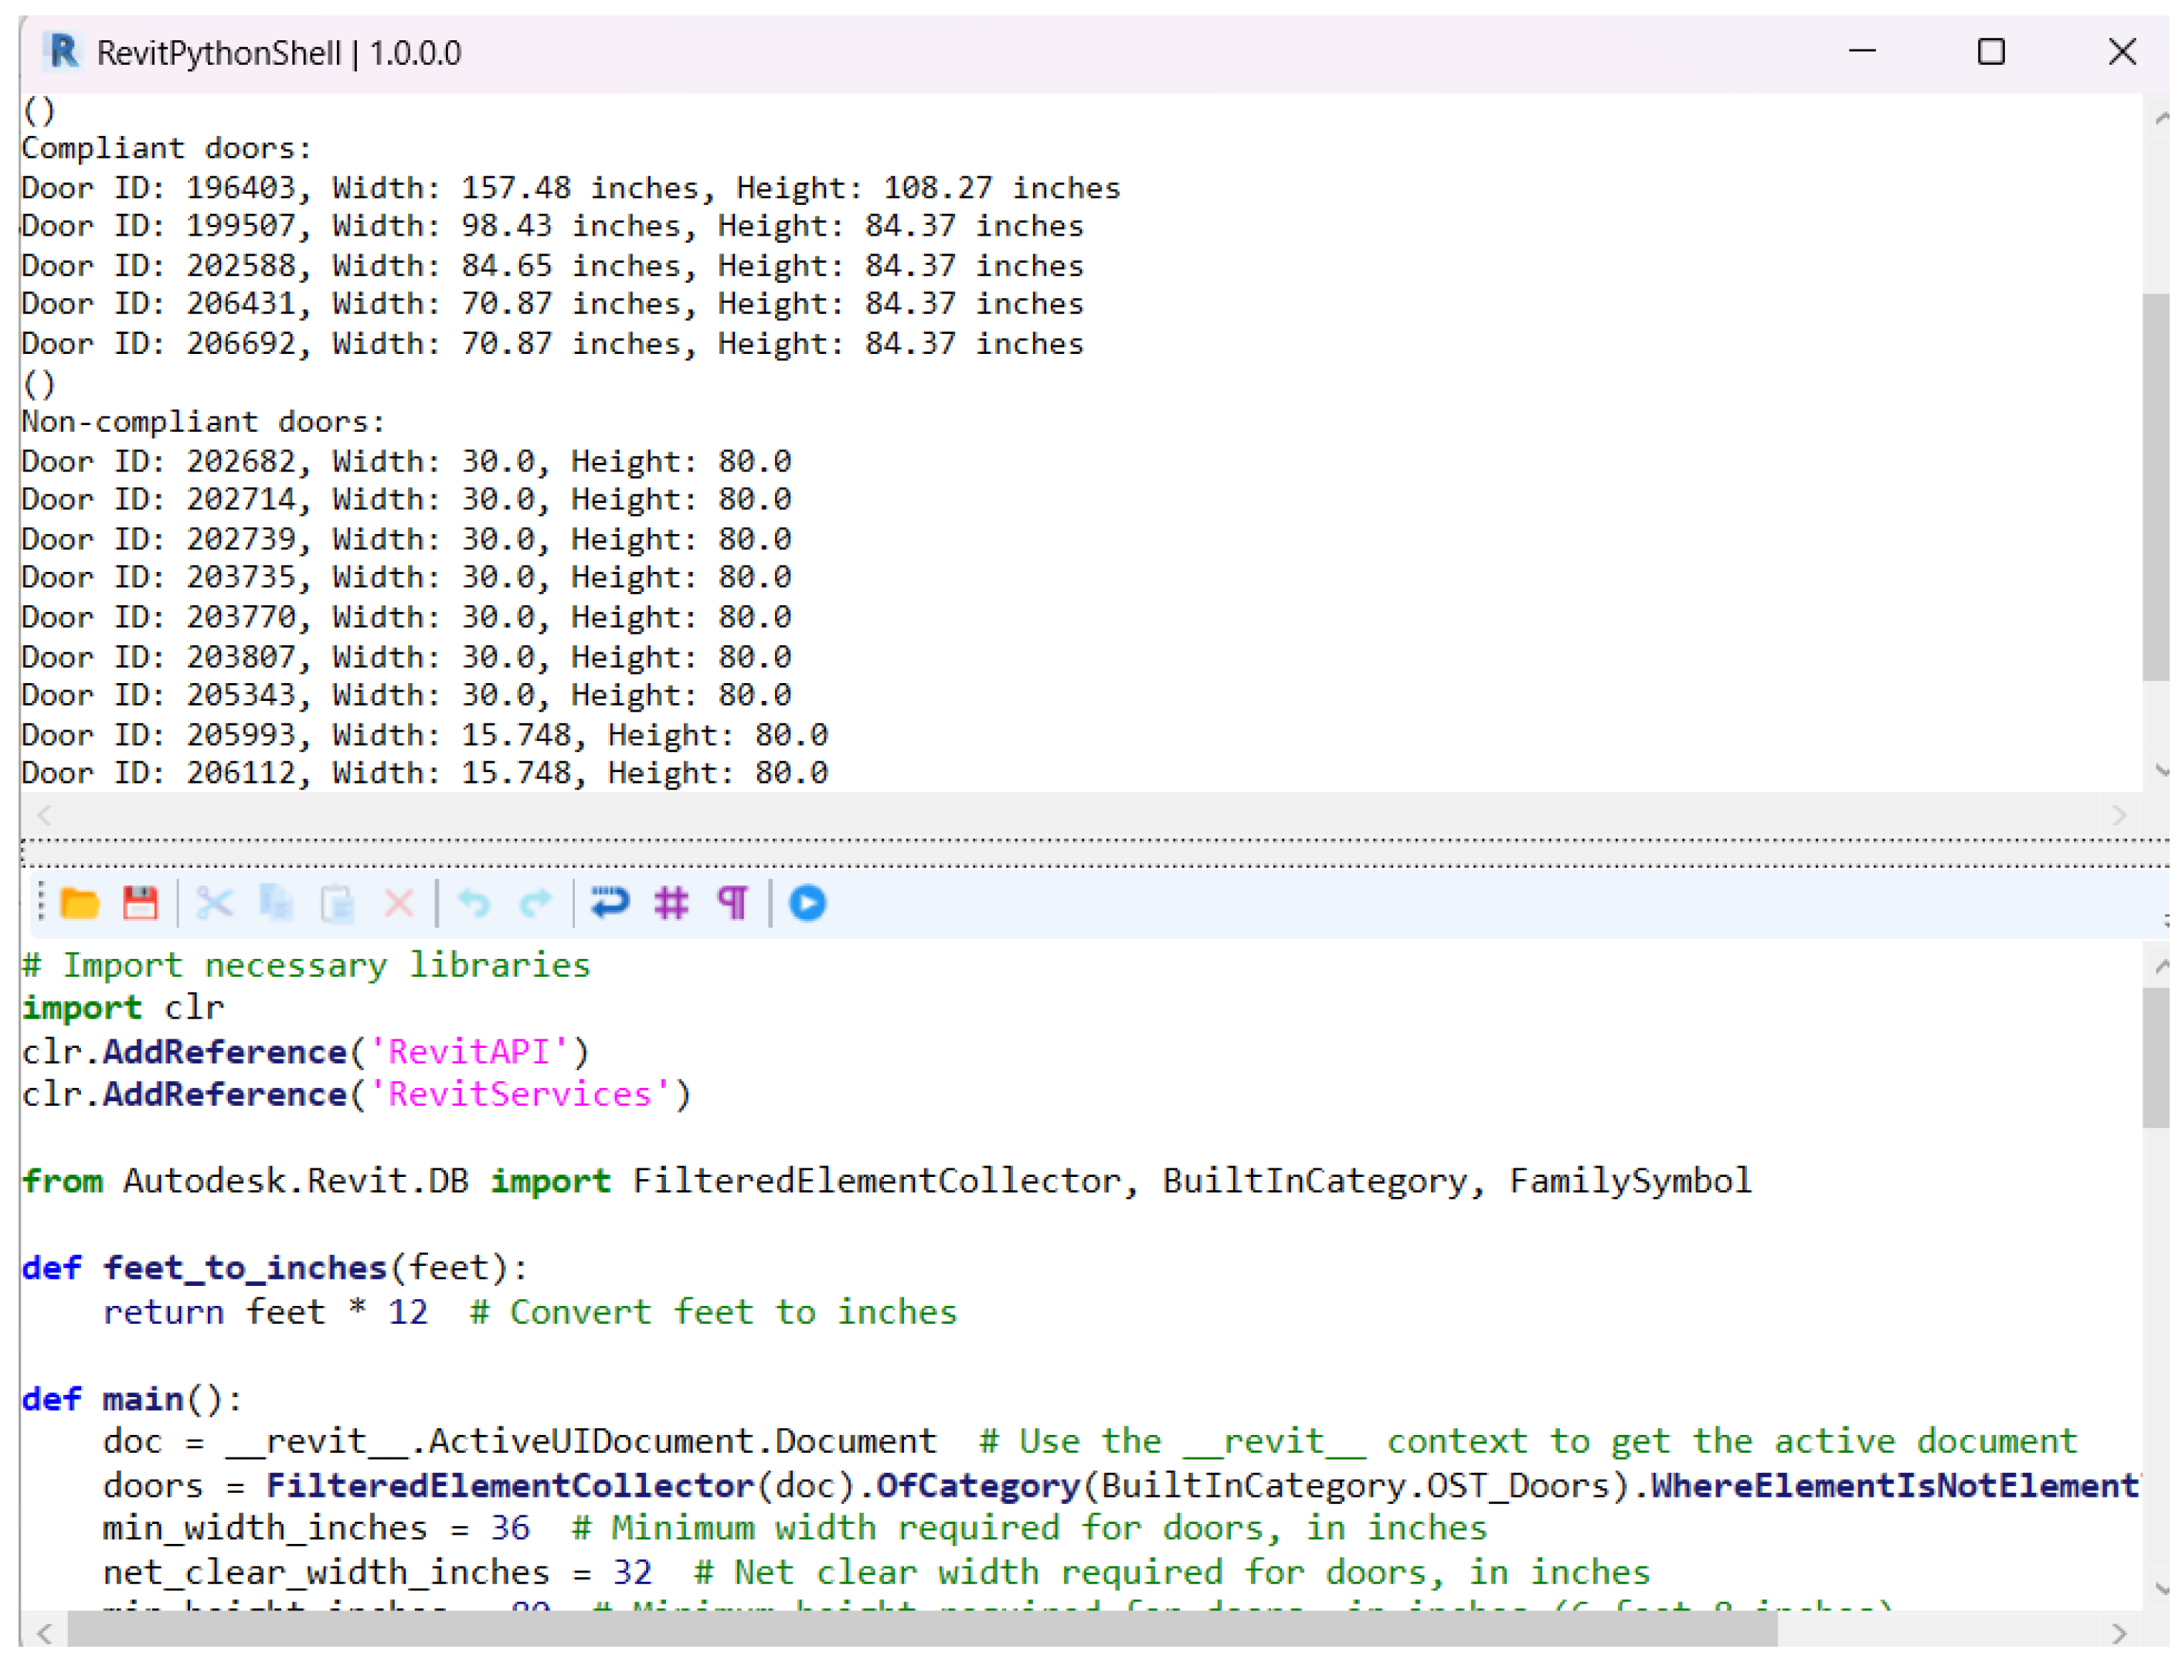Save the script using floppy disk icon
This screenshot has height=1663, width=2182.
pyautogui.click(x=141, y=904)
